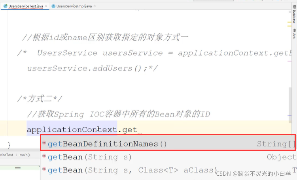The image size is (297, 180).
Task: Click the viceTest breadcrumb class name
Action: (x=7, y=155)
